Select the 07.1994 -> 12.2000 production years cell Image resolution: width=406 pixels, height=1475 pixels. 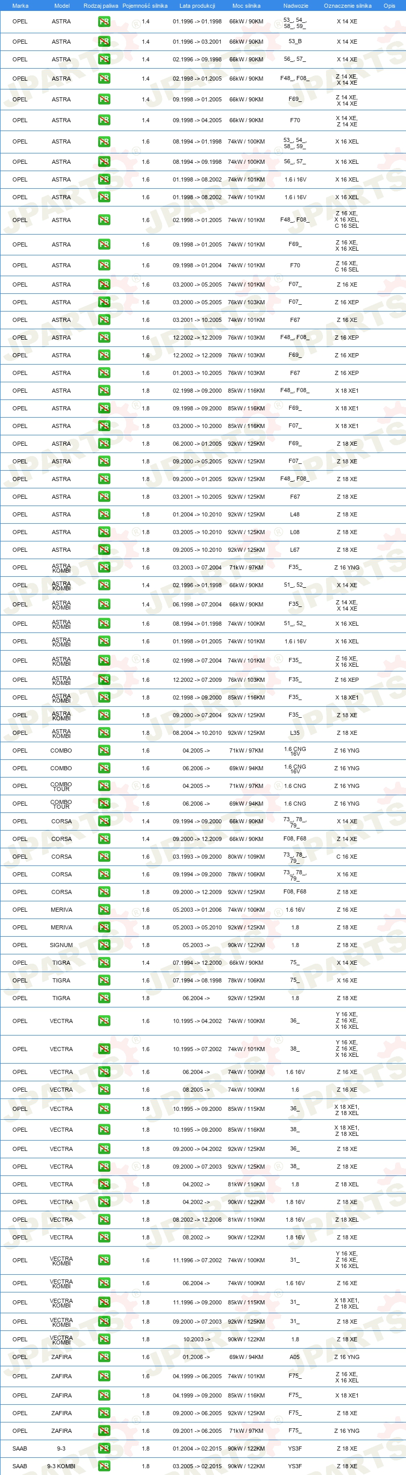pos(197,963)
